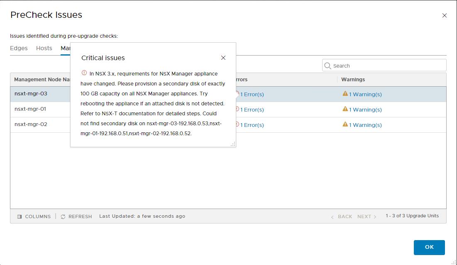Close the Critical issues popup
457x265 pixels.
(x=223, y=58)
